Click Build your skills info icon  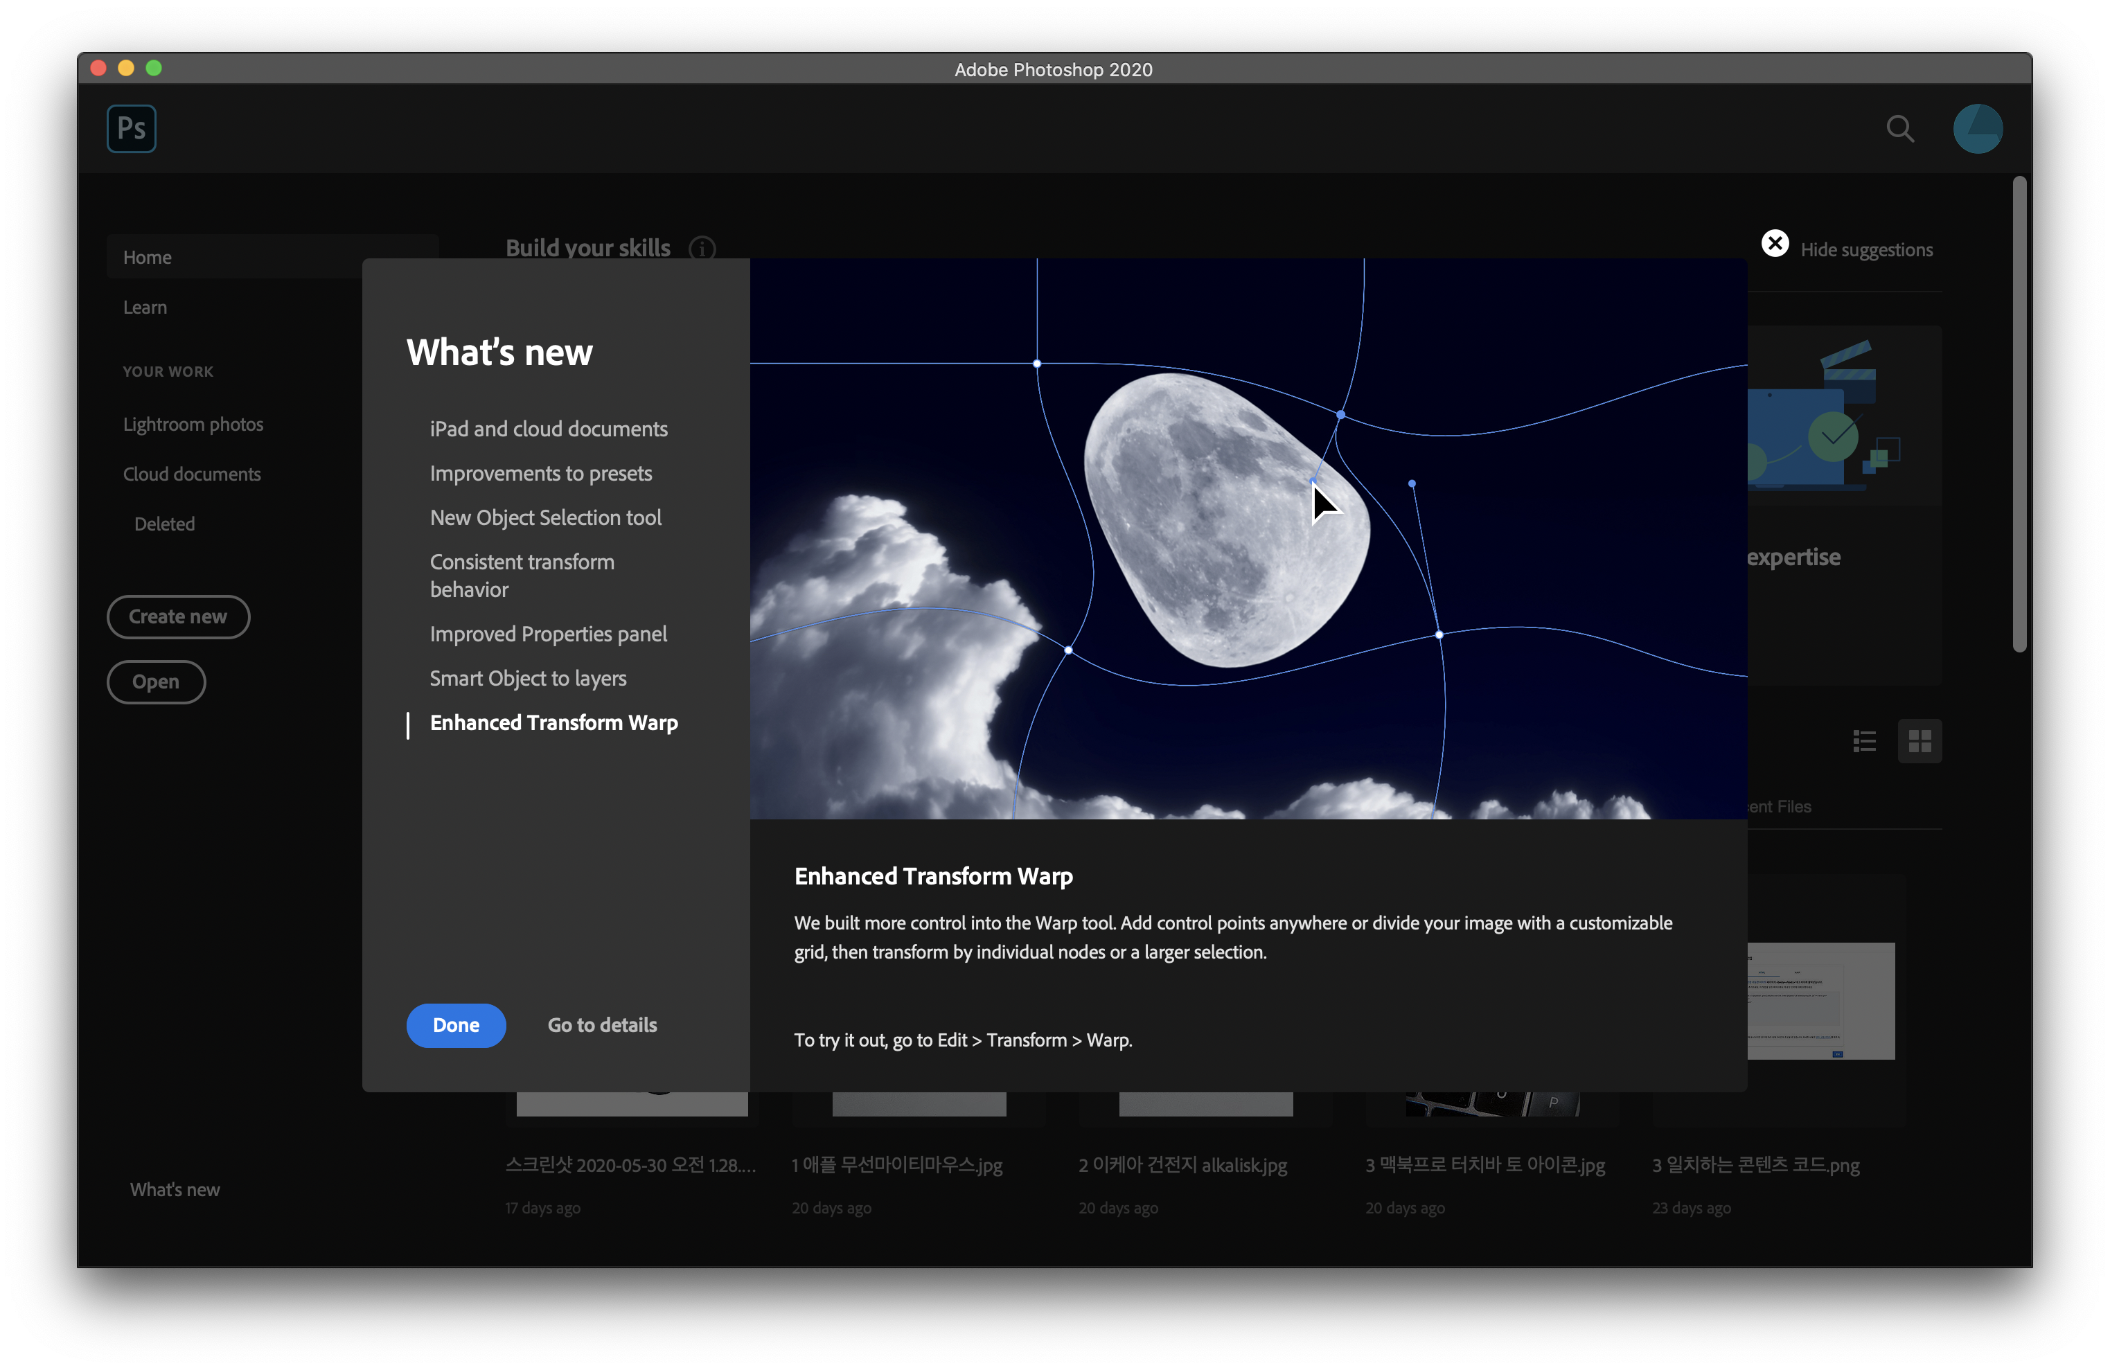pos(702,249)
